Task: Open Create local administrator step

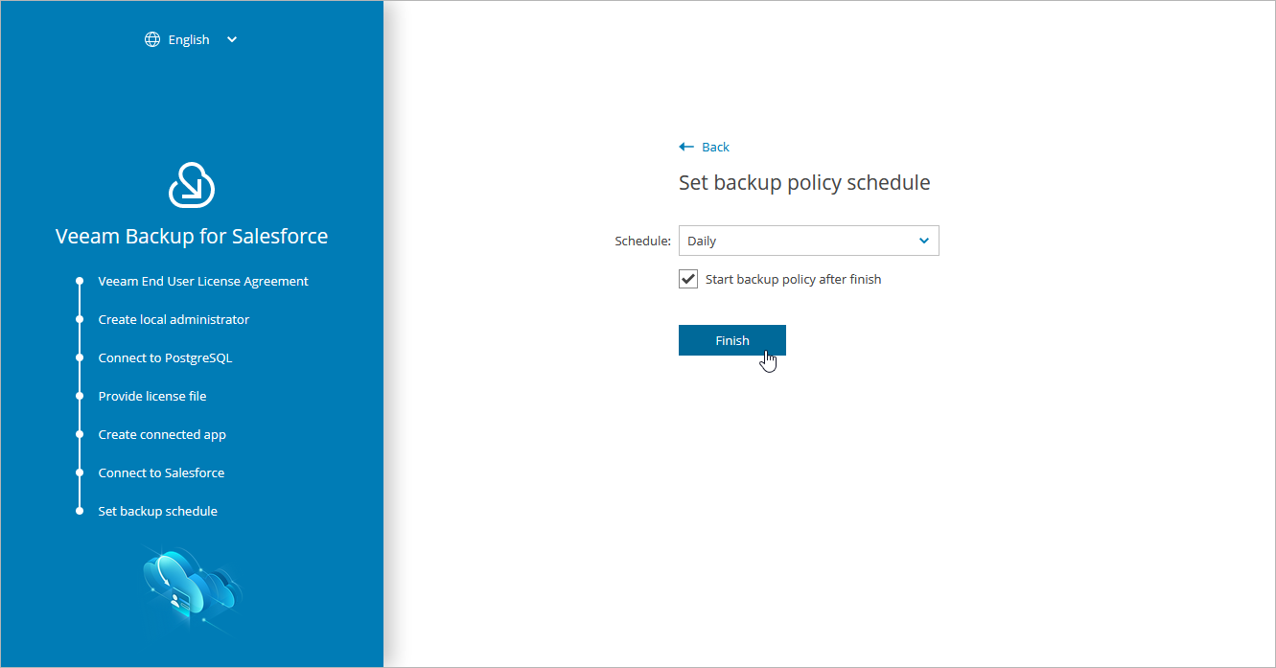Action: click(x=174, y=319)
